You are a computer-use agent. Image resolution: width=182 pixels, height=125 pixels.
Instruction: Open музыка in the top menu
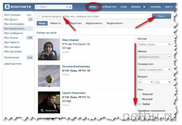click(136, 7)
